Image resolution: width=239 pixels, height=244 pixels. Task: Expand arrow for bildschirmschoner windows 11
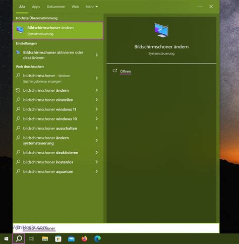[97, 109]
